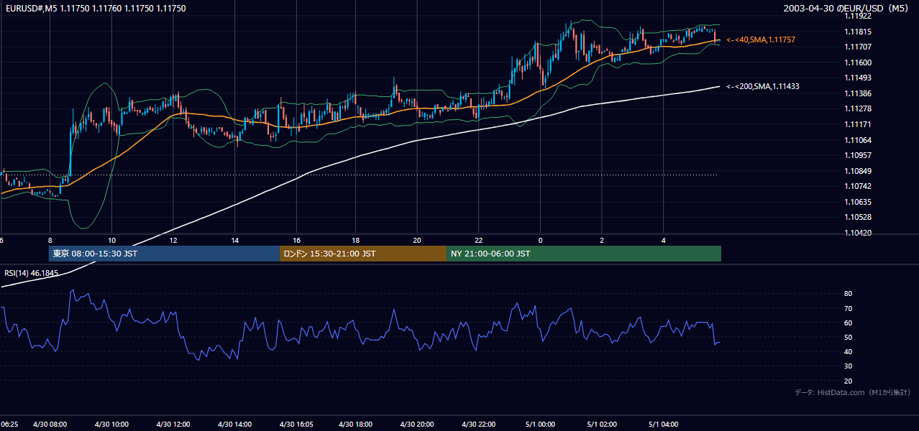Click RSI scale value 20
Screen dimensions: 919x431
click(x=848, y=381)
